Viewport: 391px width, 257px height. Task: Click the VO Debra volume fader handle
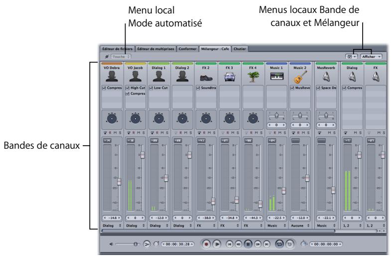tap(119, 182)
